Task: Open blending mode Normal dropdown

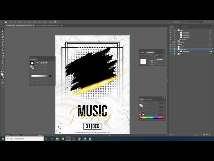Action: (x=145, y=56)
